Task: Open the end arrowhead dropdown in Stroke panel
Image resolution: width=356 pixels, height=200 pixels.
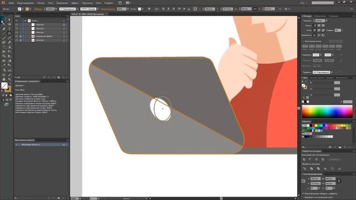Action: (x=333, y=55)
